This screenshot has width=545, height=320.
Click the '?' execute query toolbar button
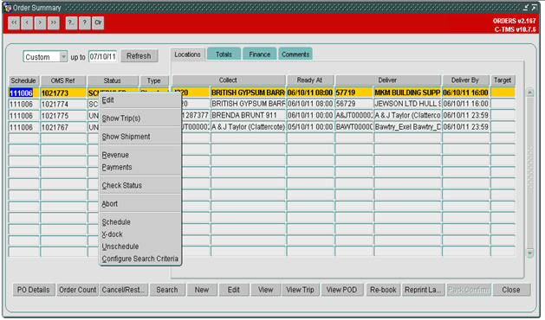click(x=84, y=22)
